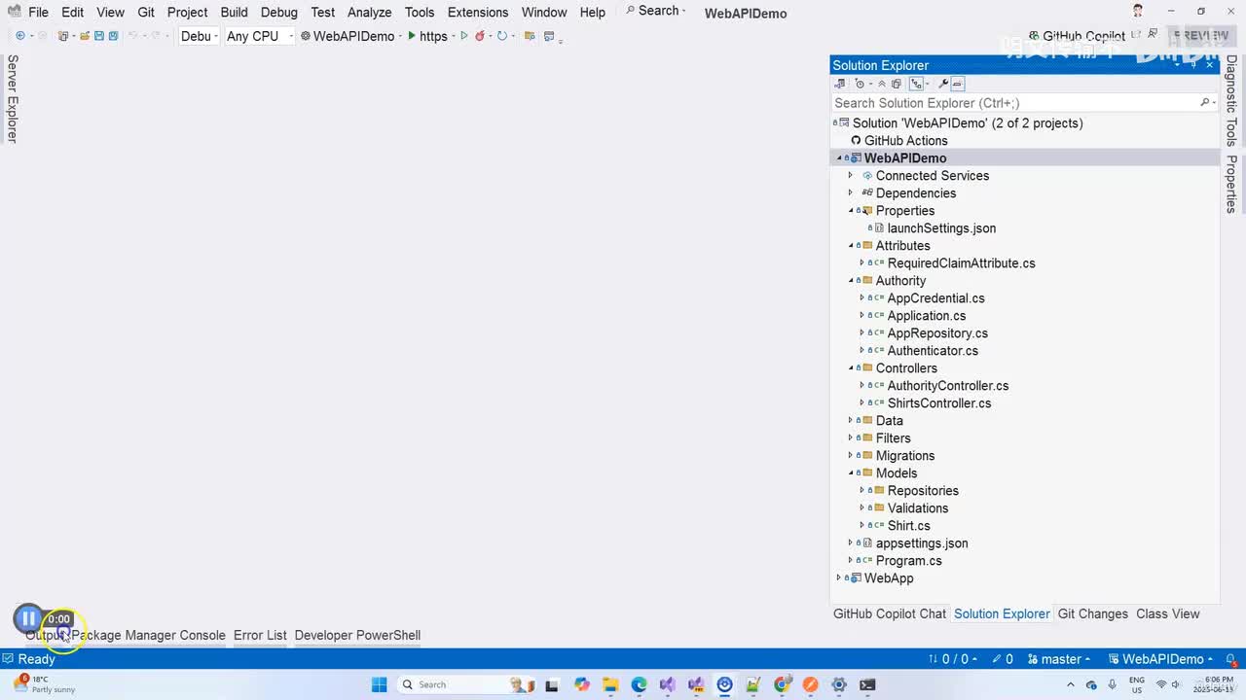Open Windows Start menu
This screenshot has width=1246, height=700.
click(x=380, y=684)
